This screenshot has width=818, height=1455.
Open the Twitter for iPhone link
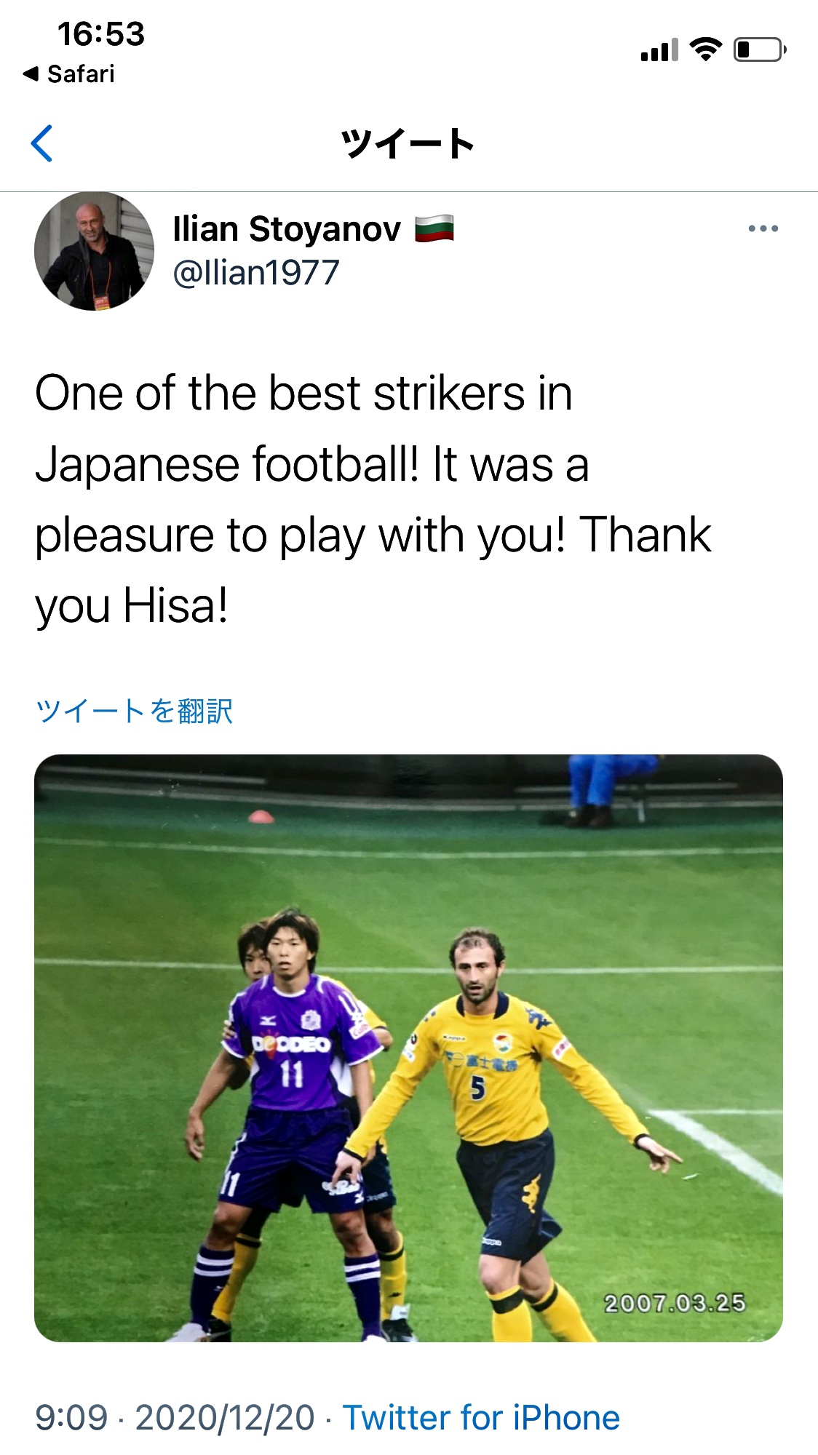pyautogui.click(x=481, y=1418)
